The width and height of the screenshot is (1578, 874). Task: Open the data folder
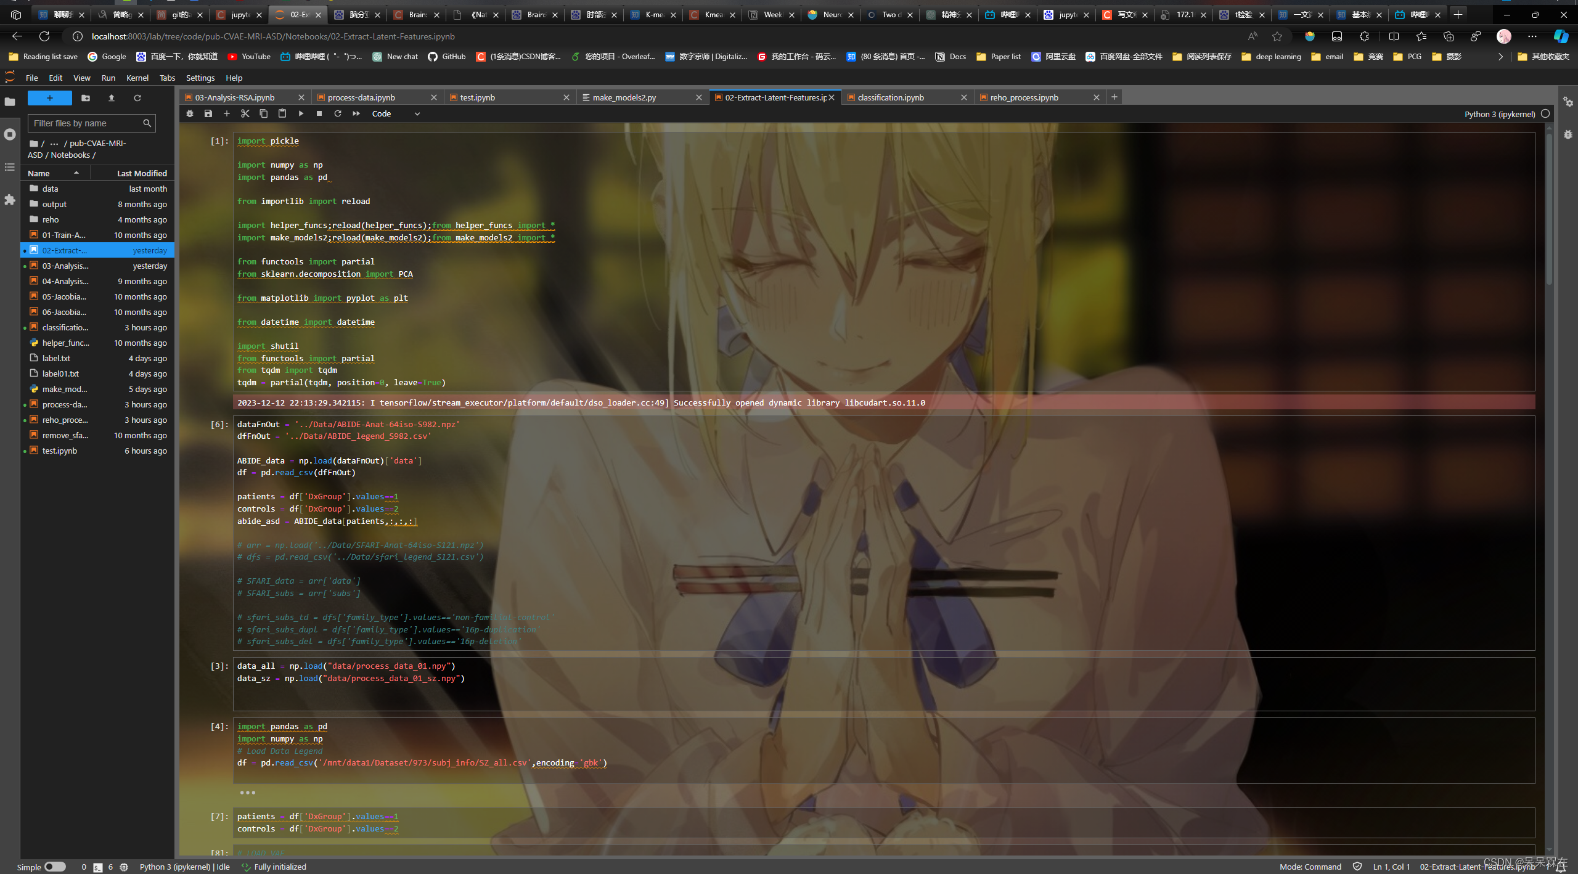coord(99,189)
